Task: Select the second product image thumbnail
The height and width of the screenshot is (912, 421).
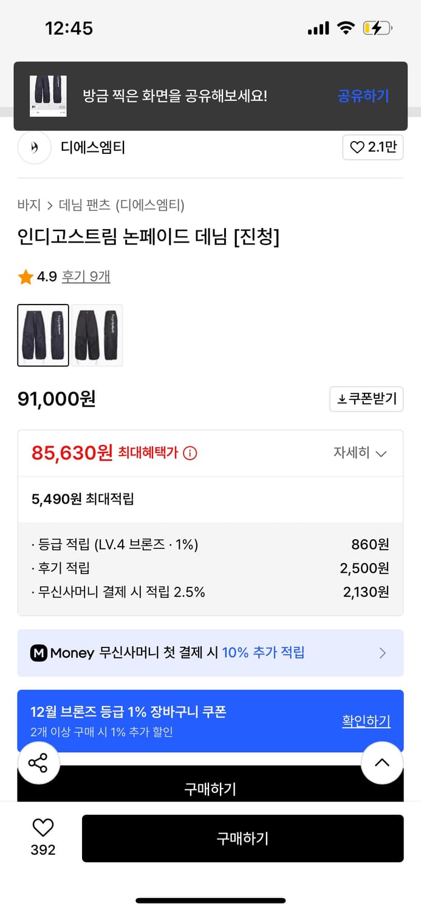Action: tap(97, 336)
